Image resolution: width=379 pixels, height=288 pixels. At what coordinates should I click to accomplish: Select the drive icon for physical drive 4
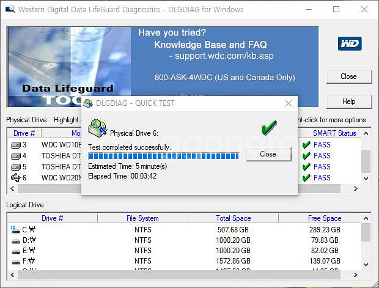tap(16, 156)
